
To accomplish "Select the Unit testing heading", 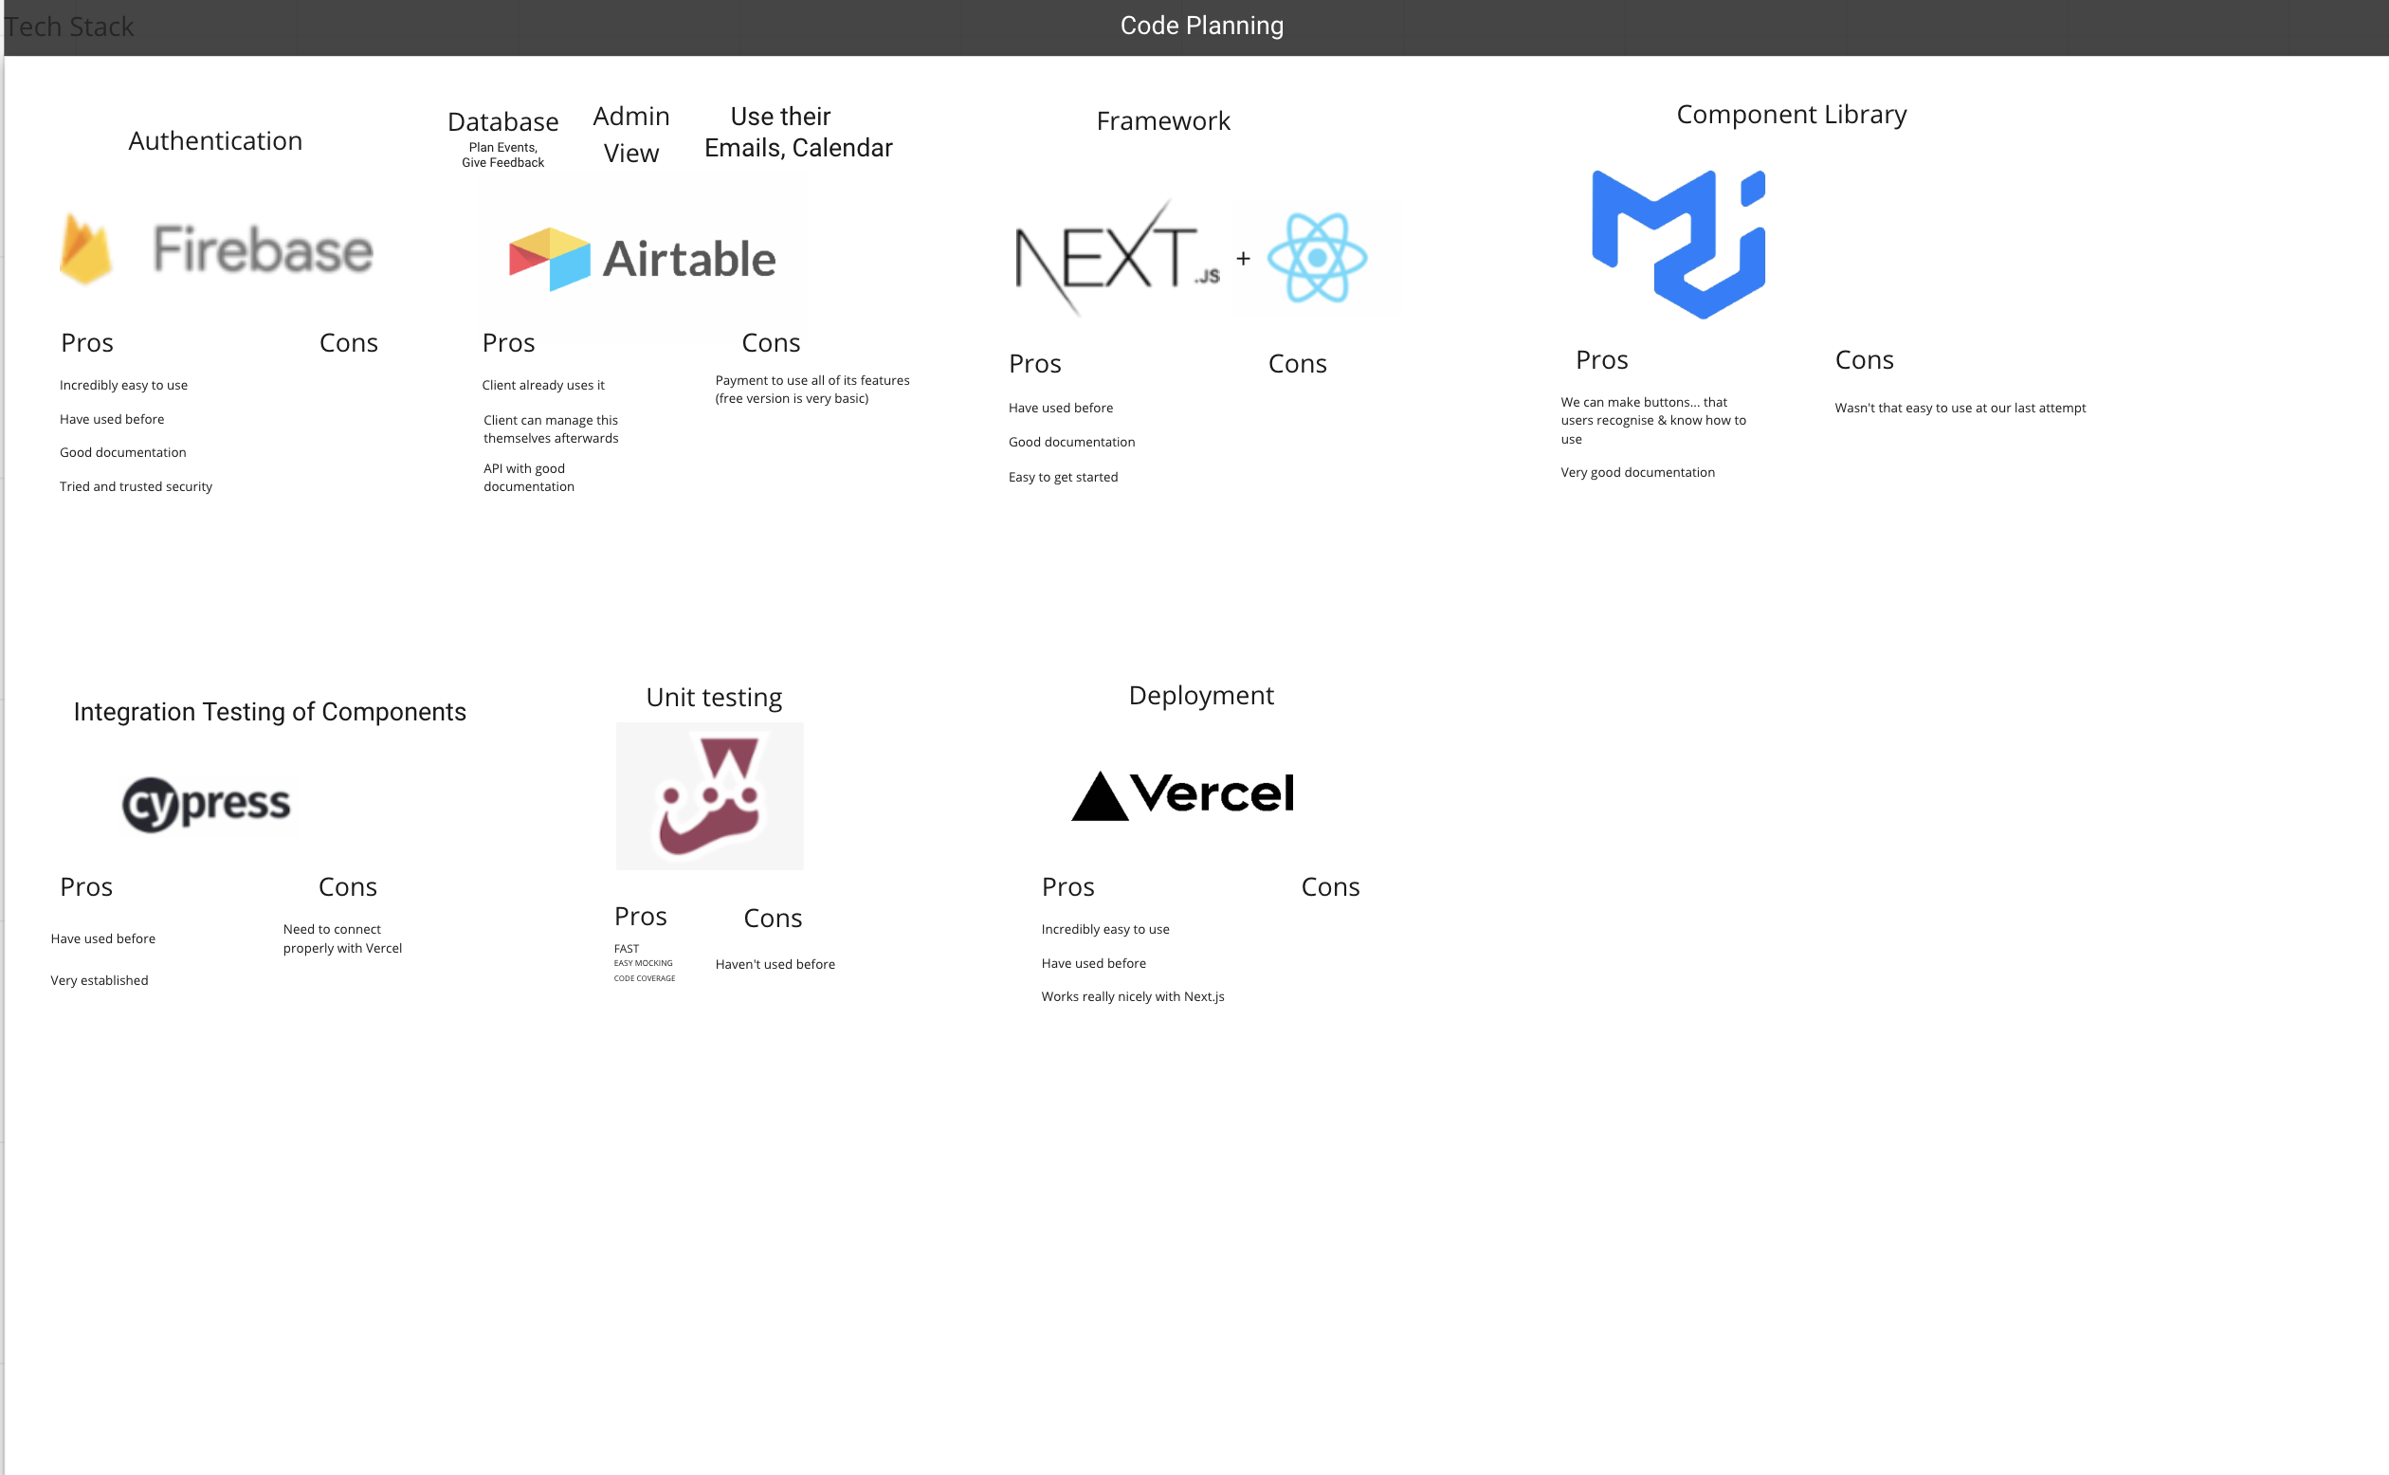I will tap(714, 698).
